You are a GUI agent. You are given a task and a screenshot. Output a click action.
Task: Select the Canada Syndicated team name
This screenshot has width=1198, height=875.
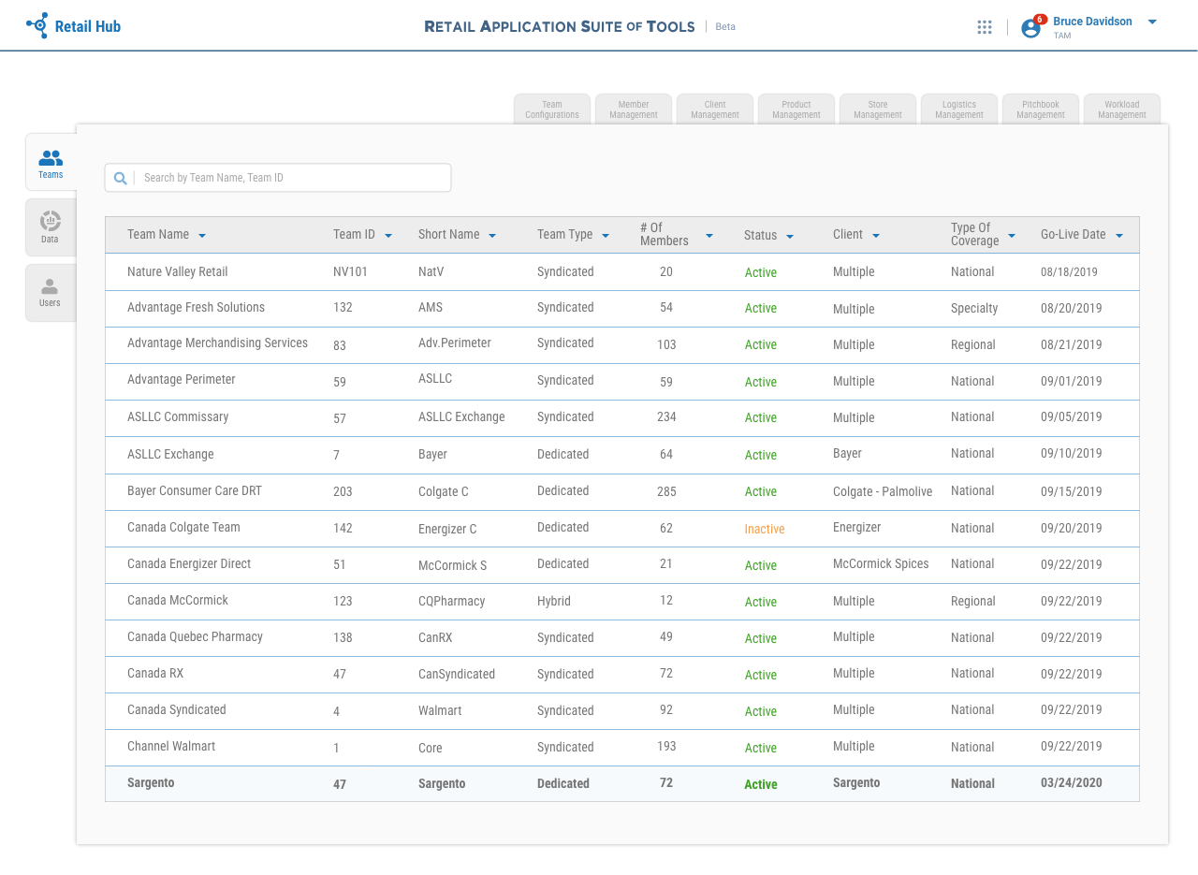pyautogui.click(x=177, y=710)
